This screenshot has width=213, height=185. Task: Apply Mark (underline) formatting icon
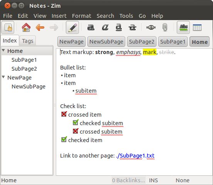119,27
